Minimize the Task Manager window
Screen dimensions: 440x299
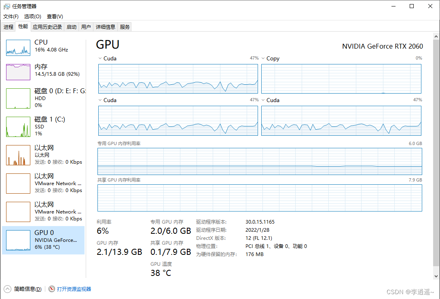pyautogui.click(x=393, y=6)
